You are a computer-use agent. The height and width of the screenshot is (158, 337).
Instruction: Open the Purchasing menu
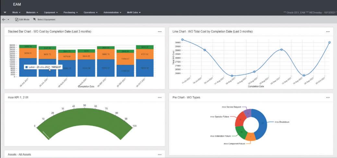point(71,12)
